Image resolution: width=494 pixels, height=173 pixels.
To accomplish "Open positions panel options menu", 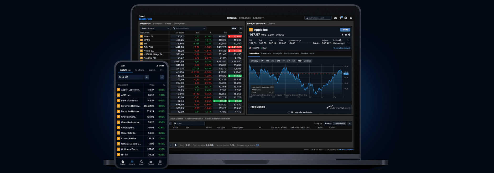I will coord(350,124).
